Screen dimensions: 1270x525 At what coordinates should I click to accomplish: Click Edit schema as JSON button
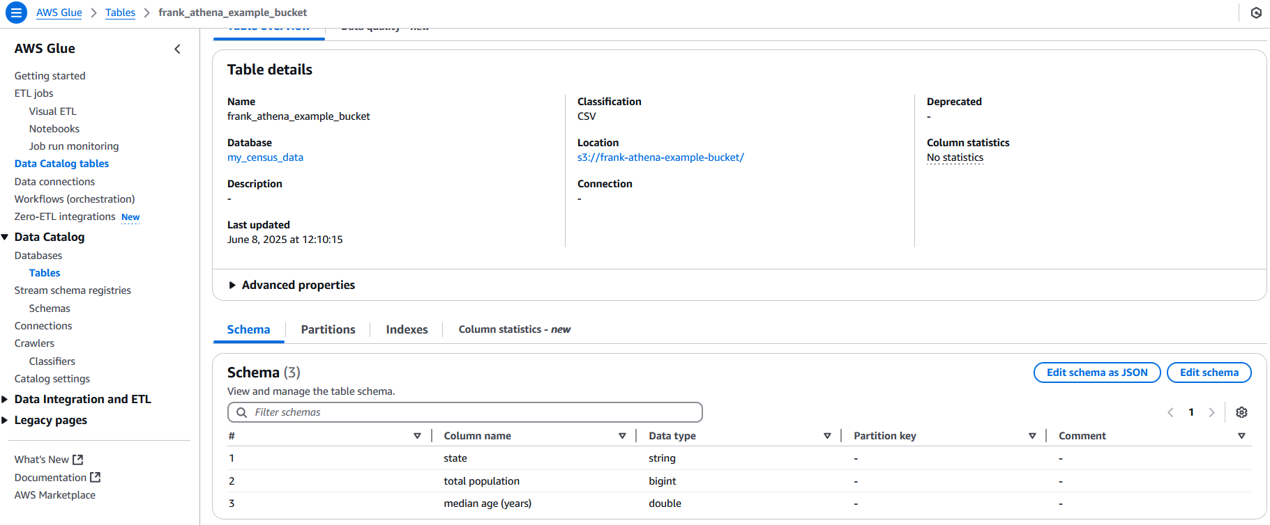pyautogui.click(x=1097, y=373)
